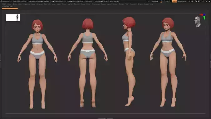Screen dimensions: 211x119
Task: Adjust the See-through slider
Action: click(165, 1)
